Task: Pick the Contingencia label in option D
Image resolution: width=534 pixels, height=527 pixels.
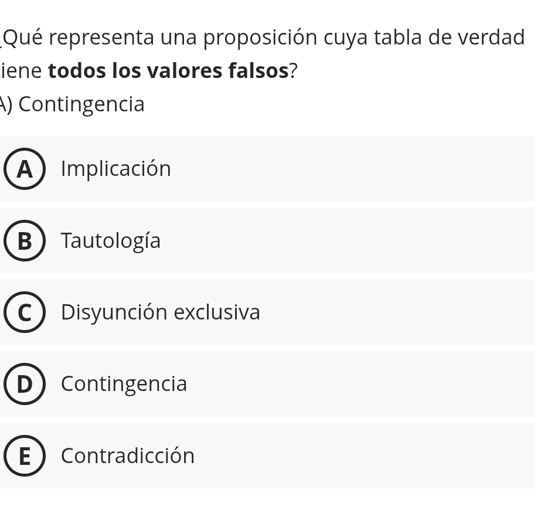Action: coord(124,385)
